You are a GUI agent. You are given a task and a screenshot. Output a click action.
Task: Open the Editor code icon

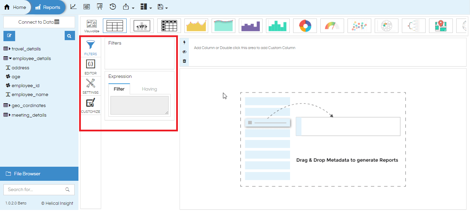click(x=90, y=67)
